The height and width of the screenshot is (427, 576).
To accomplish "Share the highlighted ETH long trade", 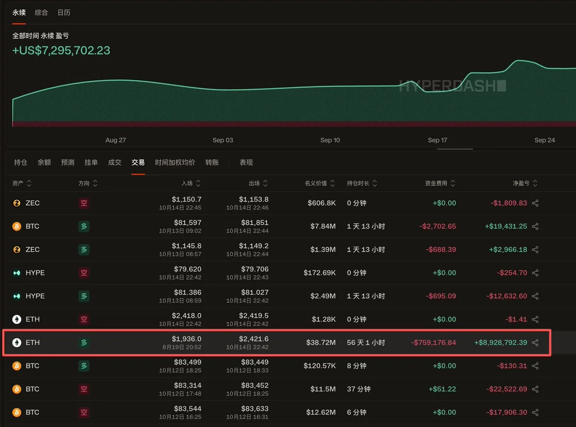I will click(535, 342).
